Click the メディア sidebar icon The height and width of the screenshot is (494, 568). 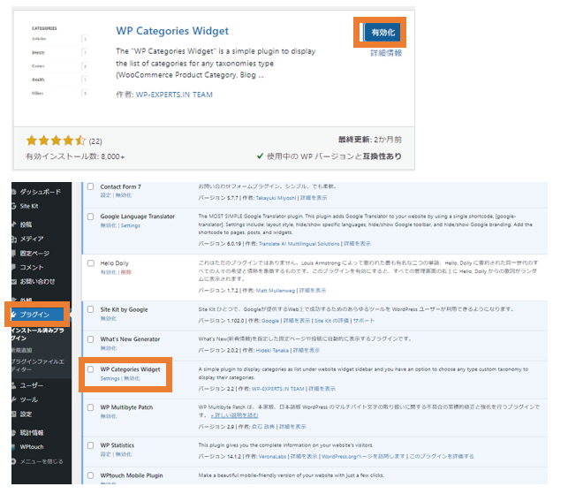[11, 239]
